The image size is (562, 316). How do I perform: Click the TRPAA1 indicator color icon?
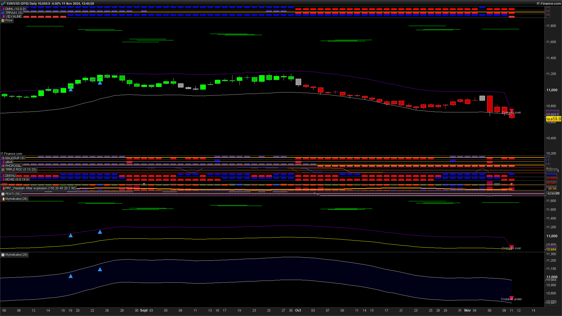point(3,13)
